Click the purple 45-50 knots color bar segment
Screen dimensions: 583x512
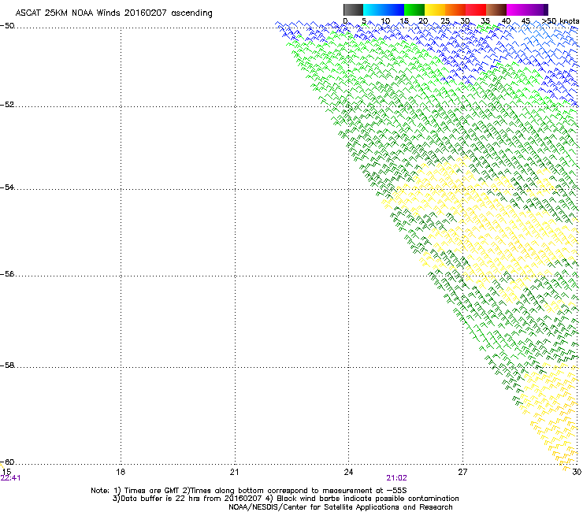click(x=537, y=9)
